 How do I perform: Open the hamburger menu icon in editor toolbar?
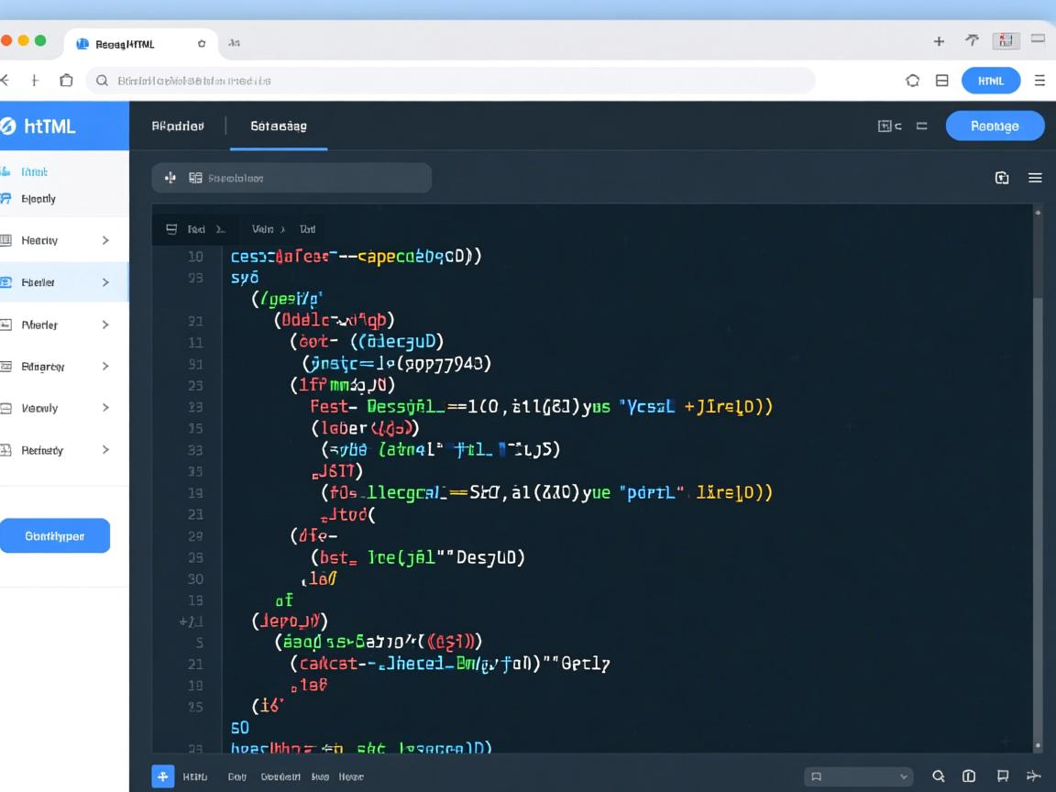point(1035,178)
